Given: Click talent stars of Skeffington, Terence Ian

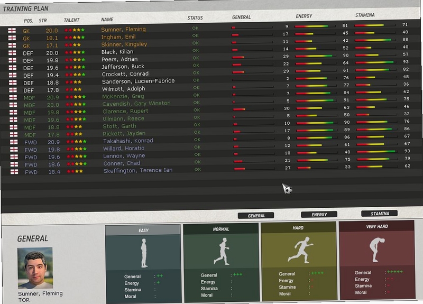Looking at the screenshot, I should [75, 171].
